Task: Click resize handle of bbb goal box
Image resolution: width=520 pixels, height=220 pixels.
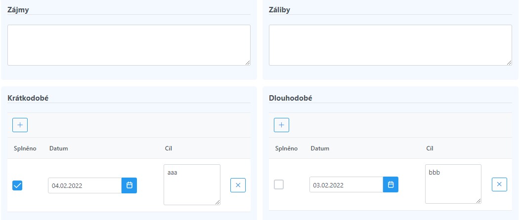Action: point(478,201)
